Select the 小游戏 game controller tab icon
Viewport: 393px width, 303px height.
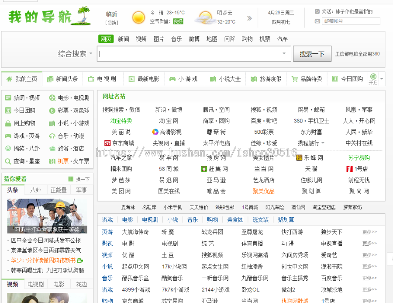172,79
